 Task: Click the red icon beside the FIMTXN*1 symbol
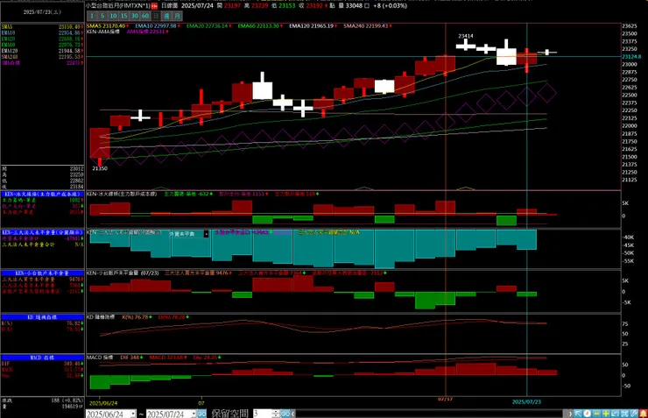[x=154, y=6]
